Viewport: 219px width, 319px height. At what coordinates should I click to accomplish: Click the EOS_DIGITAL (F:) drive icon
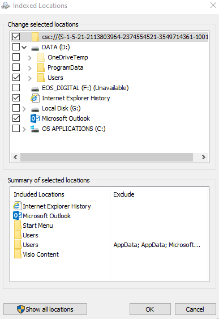tap(35, 89)
